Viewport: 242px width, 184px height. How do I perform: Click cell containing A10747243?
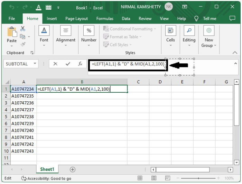(x=24, y=151)
